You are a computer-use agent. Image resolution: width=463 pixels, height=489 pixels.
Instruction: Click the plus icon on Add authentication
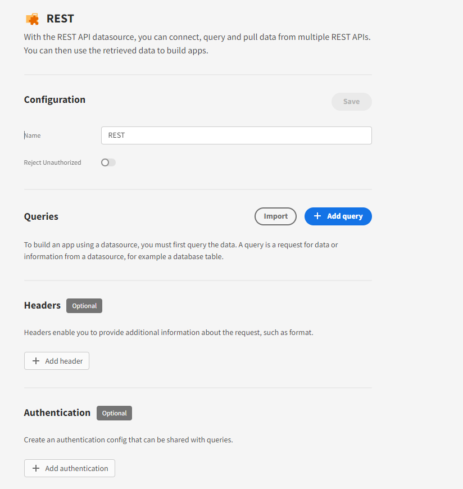tap(35, 468)
